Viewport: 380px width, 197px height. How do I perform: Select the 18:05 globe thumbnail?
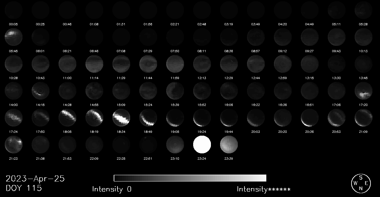[67, 118]
